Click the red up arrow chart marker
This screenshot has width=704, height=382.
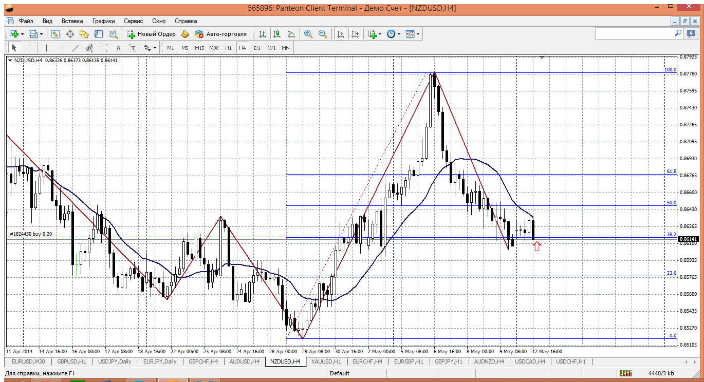click(537, 246)
